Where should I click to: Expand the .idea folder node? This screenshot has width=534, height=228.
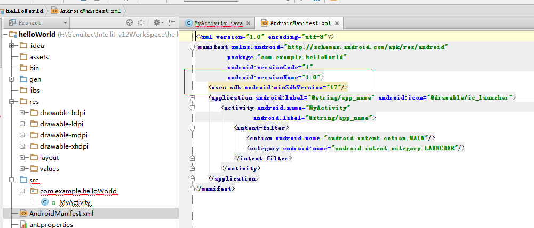[x=12, y=46]
